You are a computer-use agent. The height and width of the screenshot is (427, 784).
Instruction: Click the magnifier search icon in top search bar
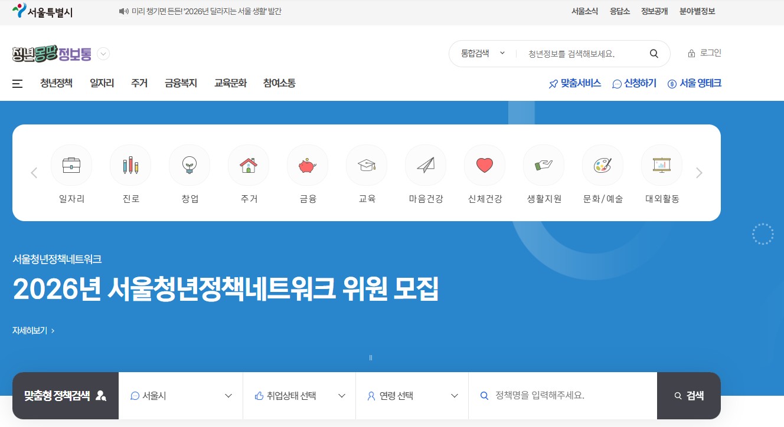pos(654,54)
